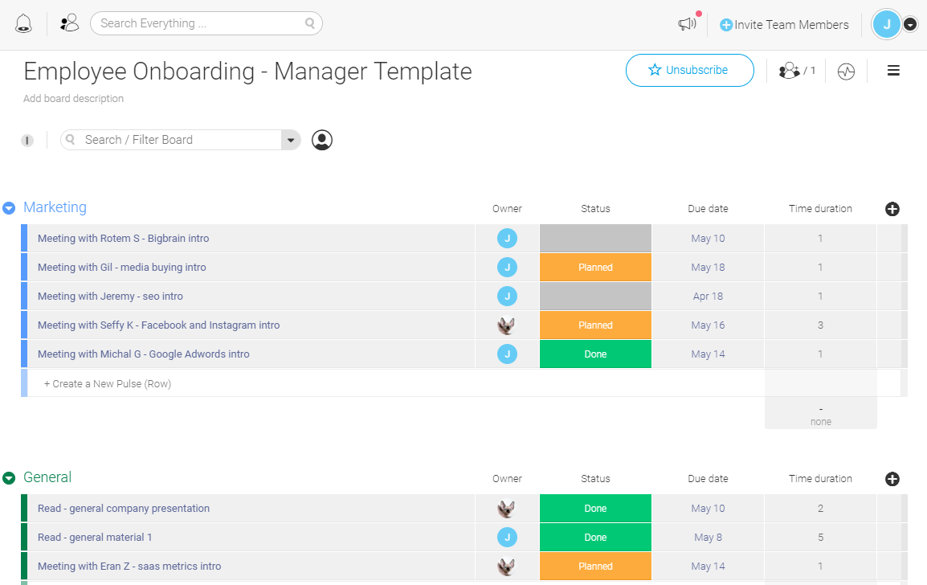The height and width of the screenshot is (585, 927).
Task: Click the Done status of Google Adwords intro
Action: (595, 354)
